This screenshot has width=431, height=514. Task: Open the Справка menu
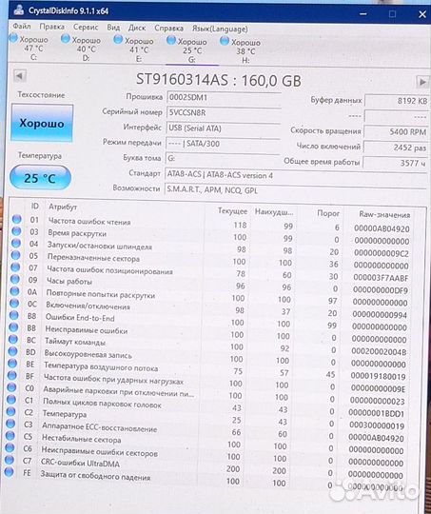pos(168,29)
